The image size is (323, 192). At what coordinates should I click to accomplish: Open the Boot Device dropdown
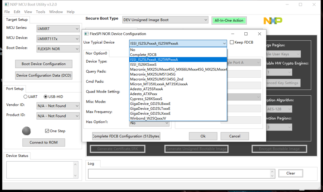pyautogui.click(x=58, y=49)
